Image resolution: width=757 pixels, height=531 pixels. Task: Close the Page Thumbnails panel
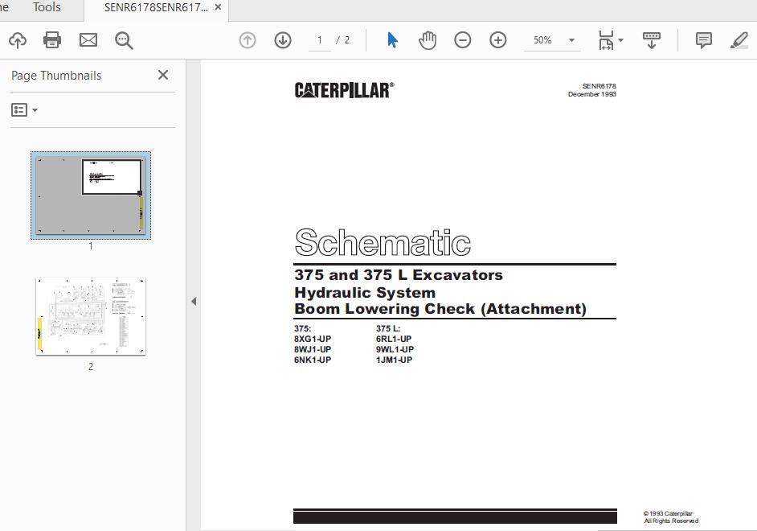(163, 75)
